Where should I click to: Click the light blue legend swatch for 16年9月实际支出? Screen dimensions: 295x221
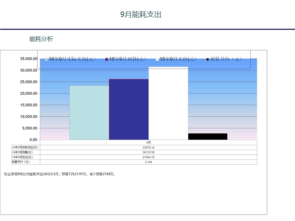coord(46,59)
